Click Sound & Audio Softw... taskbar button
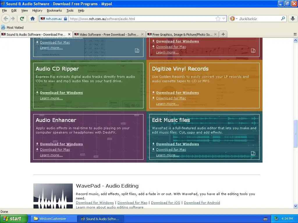298x223 pixels. (x=101, y=219)
